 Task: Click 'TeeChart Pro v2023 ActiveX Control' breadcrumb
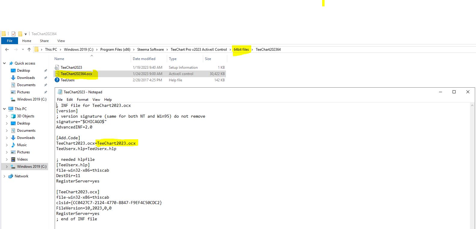tap(199, 50)
